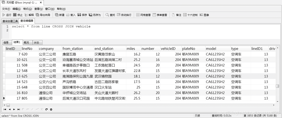Open the 图像 image view
The width and height of the screenshot is (282, 118).
pos(204,15)
